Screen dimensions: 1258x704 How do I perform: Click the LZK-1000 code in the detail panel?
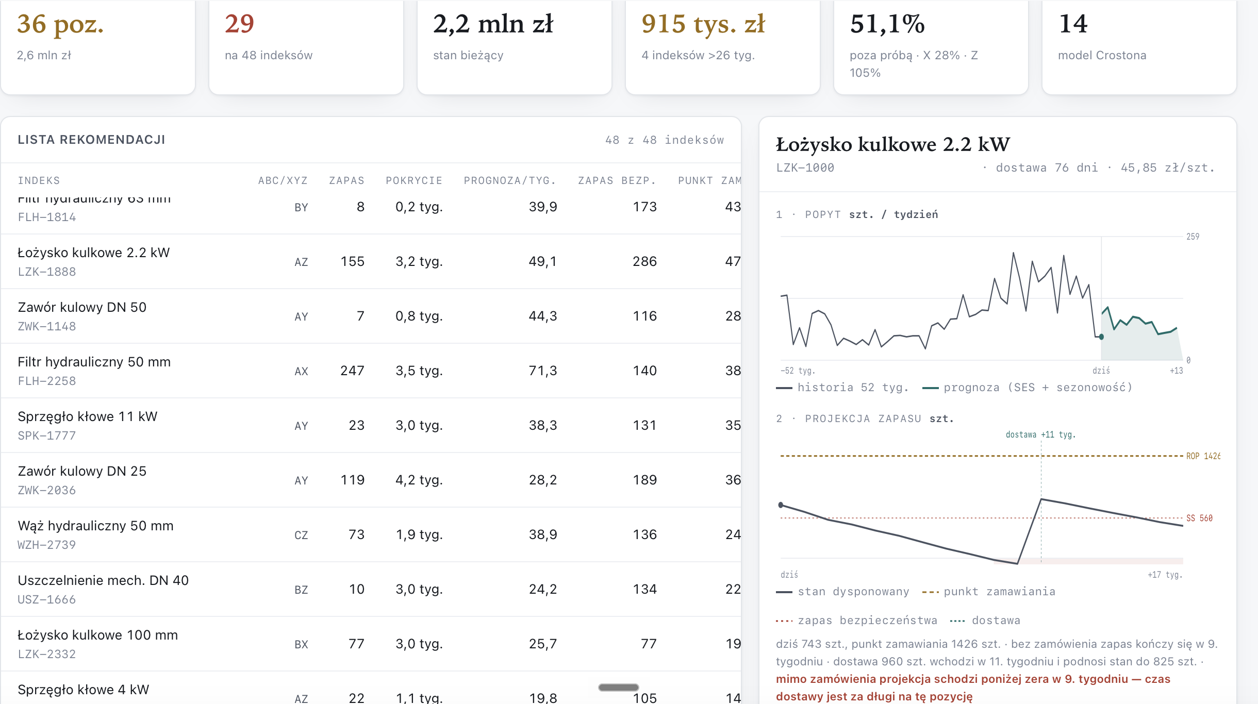[x=805, y=168]
